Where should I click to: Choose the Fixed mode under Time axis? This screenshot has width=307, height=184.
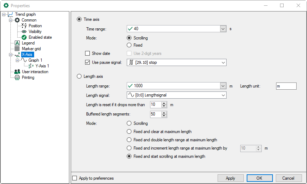(x=129, y=45)
